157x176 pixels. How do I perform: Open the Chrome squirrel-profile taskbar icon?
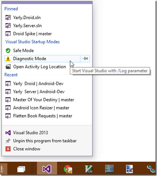click(x=68, y=169)
